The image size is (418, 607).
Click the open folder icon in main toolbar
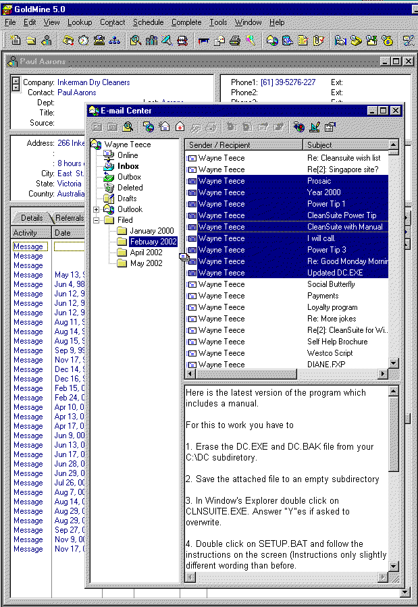coord(31,40)
